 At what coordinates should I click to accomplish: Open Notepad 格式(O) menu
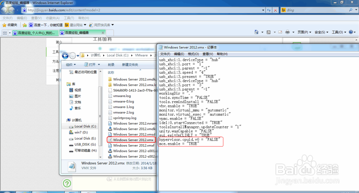[x=193, y=54]
